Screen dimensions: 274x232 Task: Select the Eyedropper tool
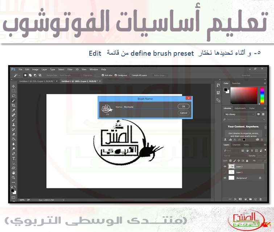click(13, 110)
